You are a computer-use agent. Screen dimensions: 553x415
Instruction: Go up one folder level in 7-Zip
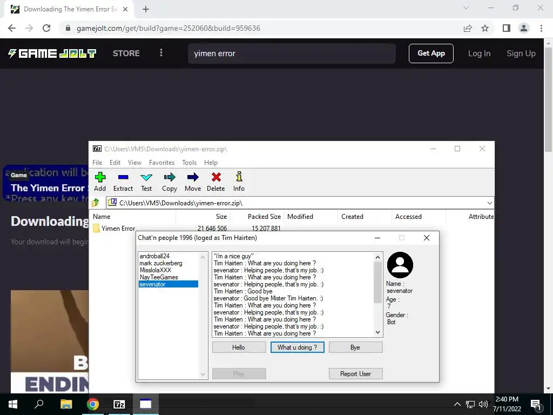point(95,203)
